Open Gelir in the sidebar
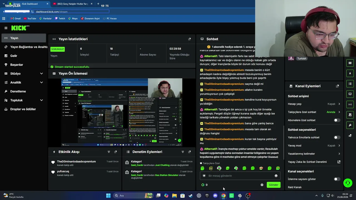Screen dimensions: 356x200 coord(24,56)
